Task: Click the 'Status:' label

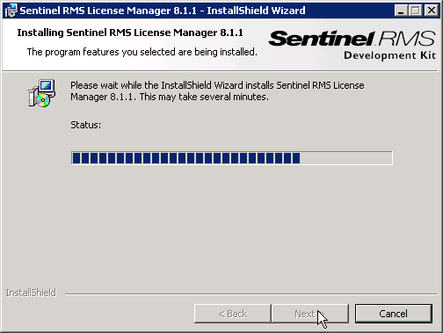Action: pos(85,125)
